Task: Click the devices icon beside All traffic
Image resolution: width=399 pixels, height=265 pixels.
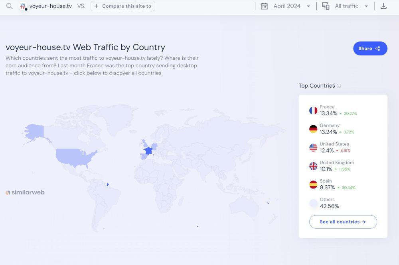Action: point(326,6)
